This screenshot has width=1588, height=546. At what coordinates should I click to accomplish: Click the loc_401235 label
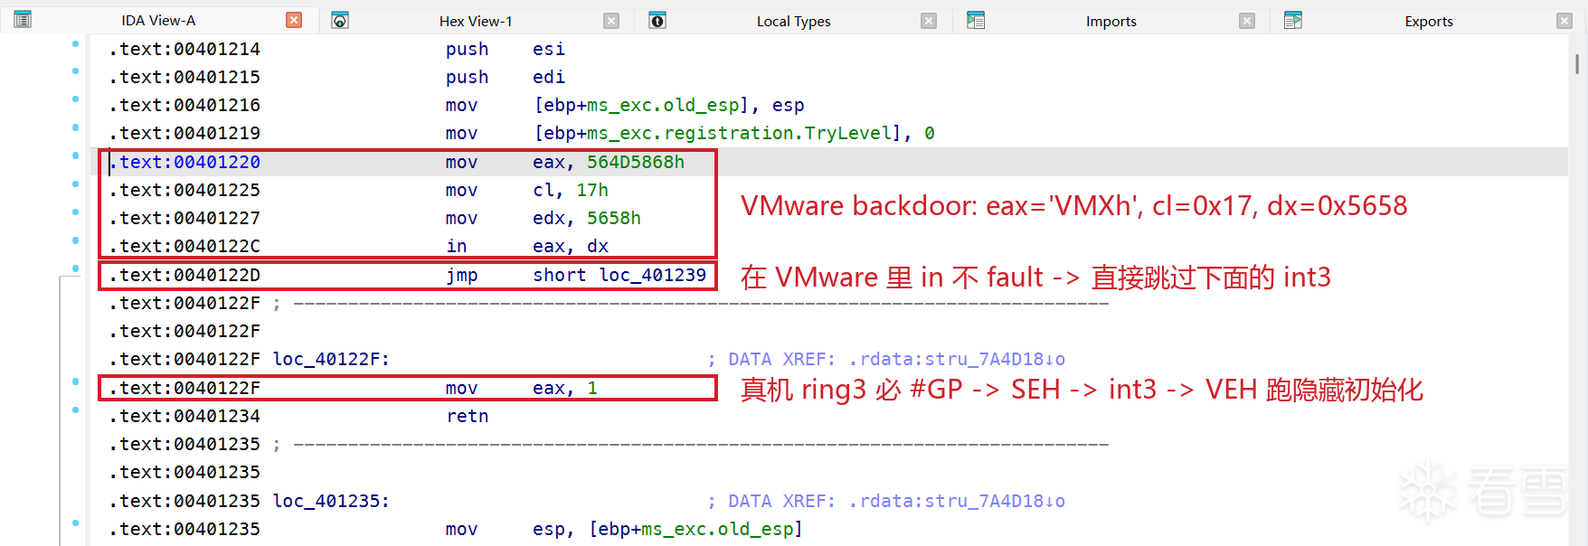(x=331, y=501)
